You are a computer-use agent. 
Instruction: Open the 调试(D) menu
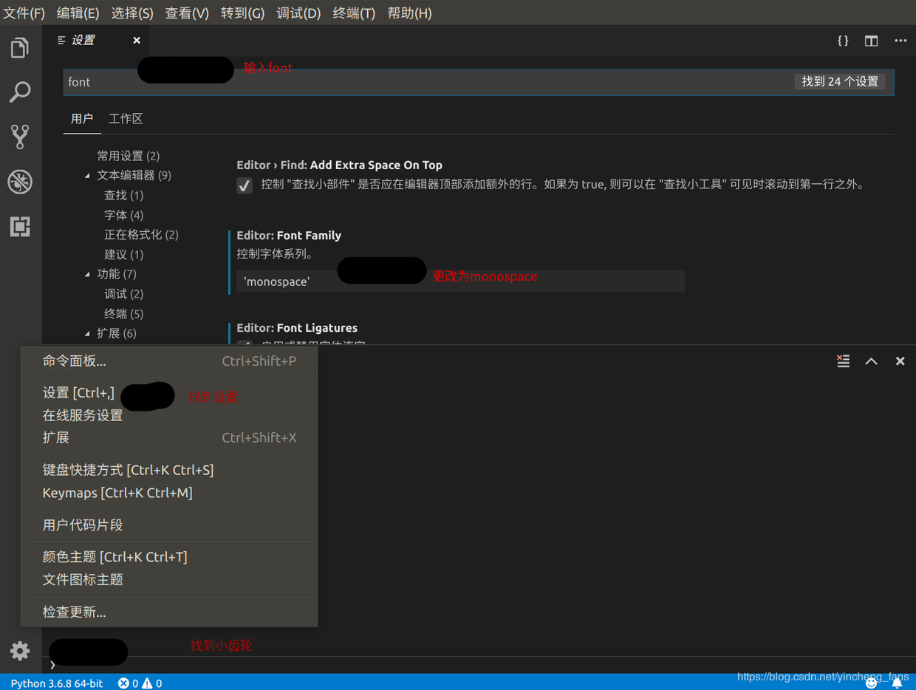298,13
